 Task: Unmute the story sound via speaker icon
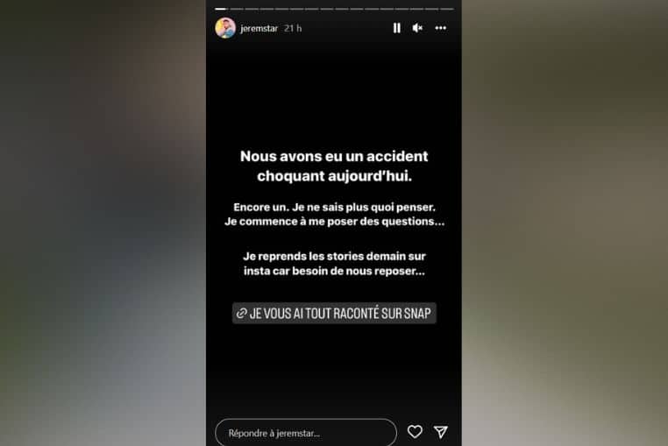(417, 28)
